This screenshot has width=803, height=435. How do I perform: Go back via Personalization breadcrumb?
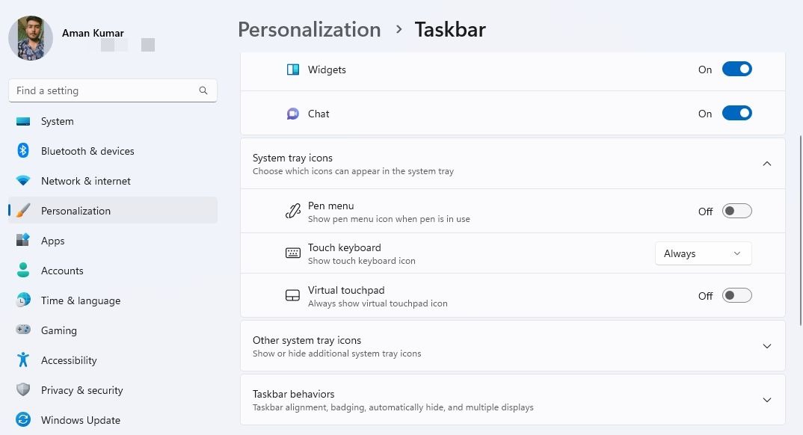click(310, 30)
